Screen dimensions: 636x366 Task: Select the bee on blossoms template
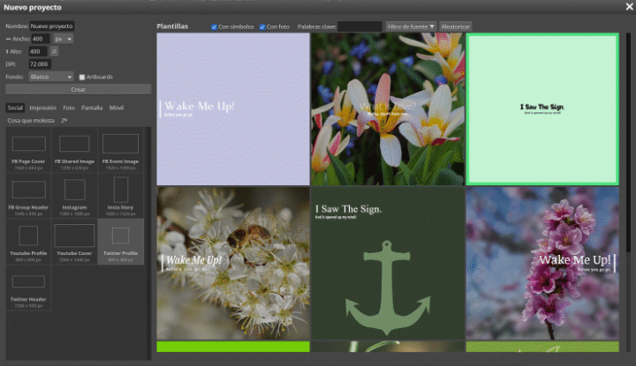click(x=233, y=263)
